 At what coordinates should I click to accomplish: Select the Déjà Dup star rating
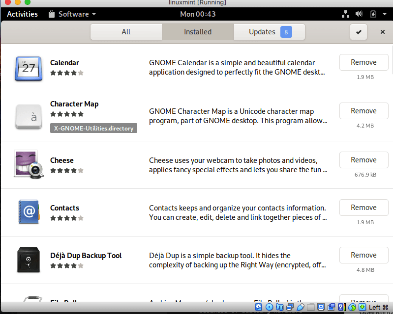(x=67, y=265)
